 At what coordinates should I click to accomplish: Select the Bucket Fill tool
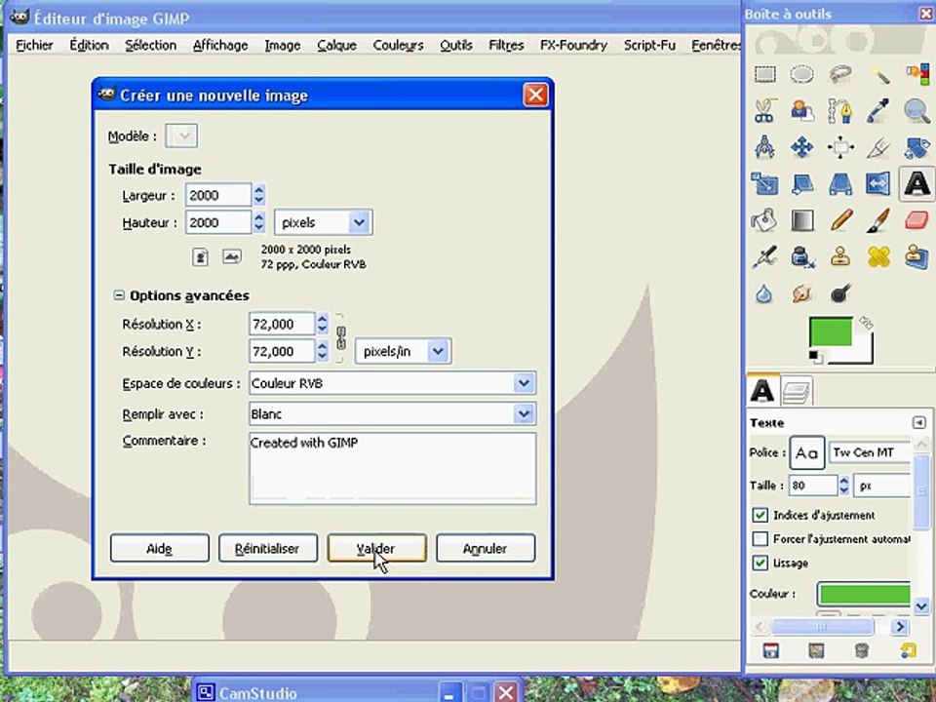[x=764, y=220]
